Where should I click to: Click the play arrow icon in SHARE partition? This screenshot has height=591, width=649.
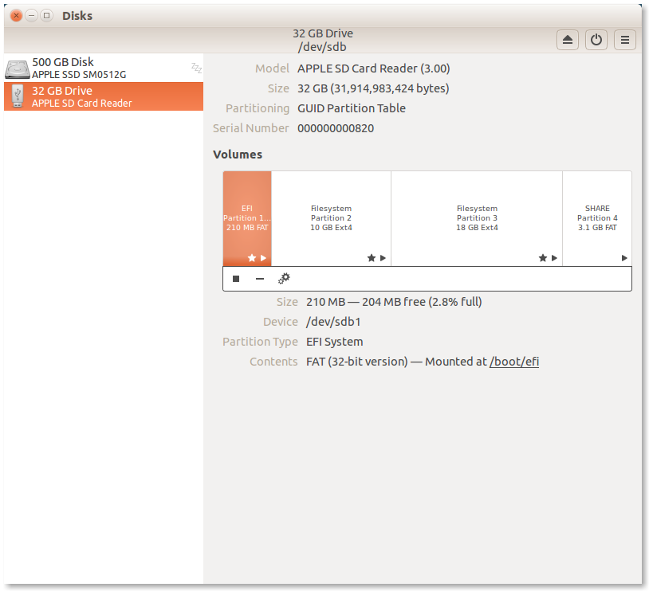coord(624,258)
